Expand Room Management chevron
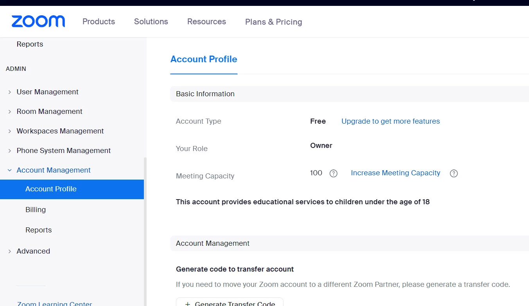 [x=10, y=112]
